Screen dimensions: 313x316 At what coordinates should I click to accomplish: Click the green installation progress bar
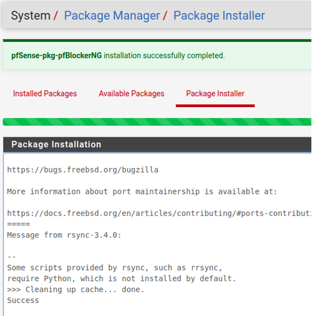[157, 122]
